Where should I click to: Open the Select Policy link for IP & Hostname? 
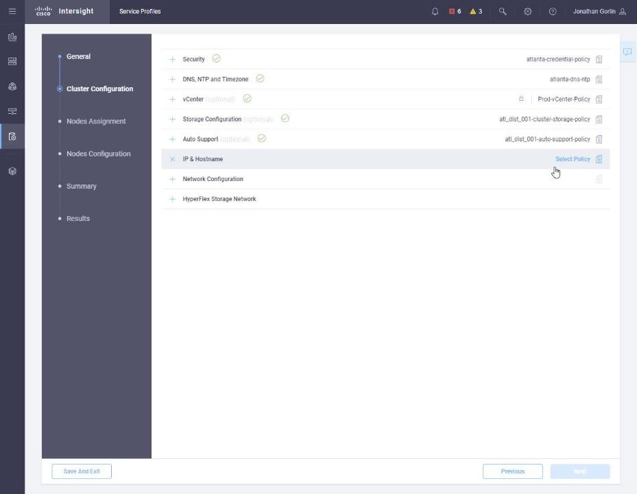click(x=573, y=159)
